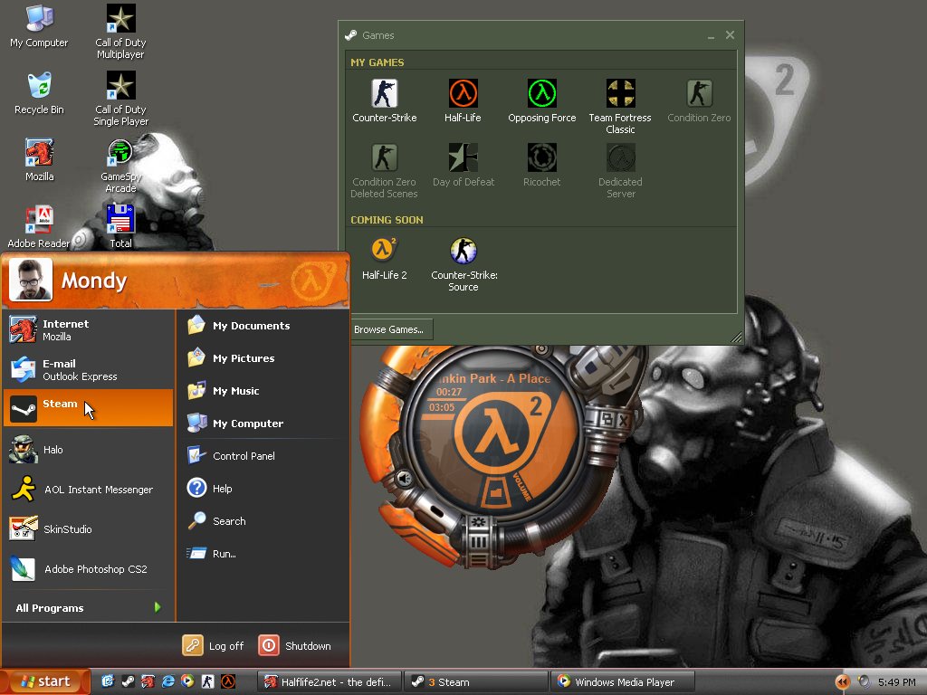Click the Mondy user picture
Viewport: 927px width, 695px height.
click(x=31, y=281)
